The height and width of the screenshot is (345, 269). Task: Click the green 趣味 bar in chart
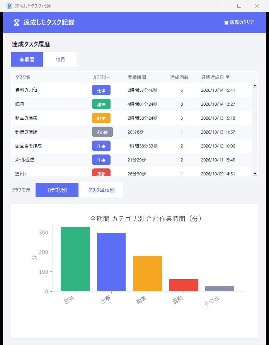(75, 259)
